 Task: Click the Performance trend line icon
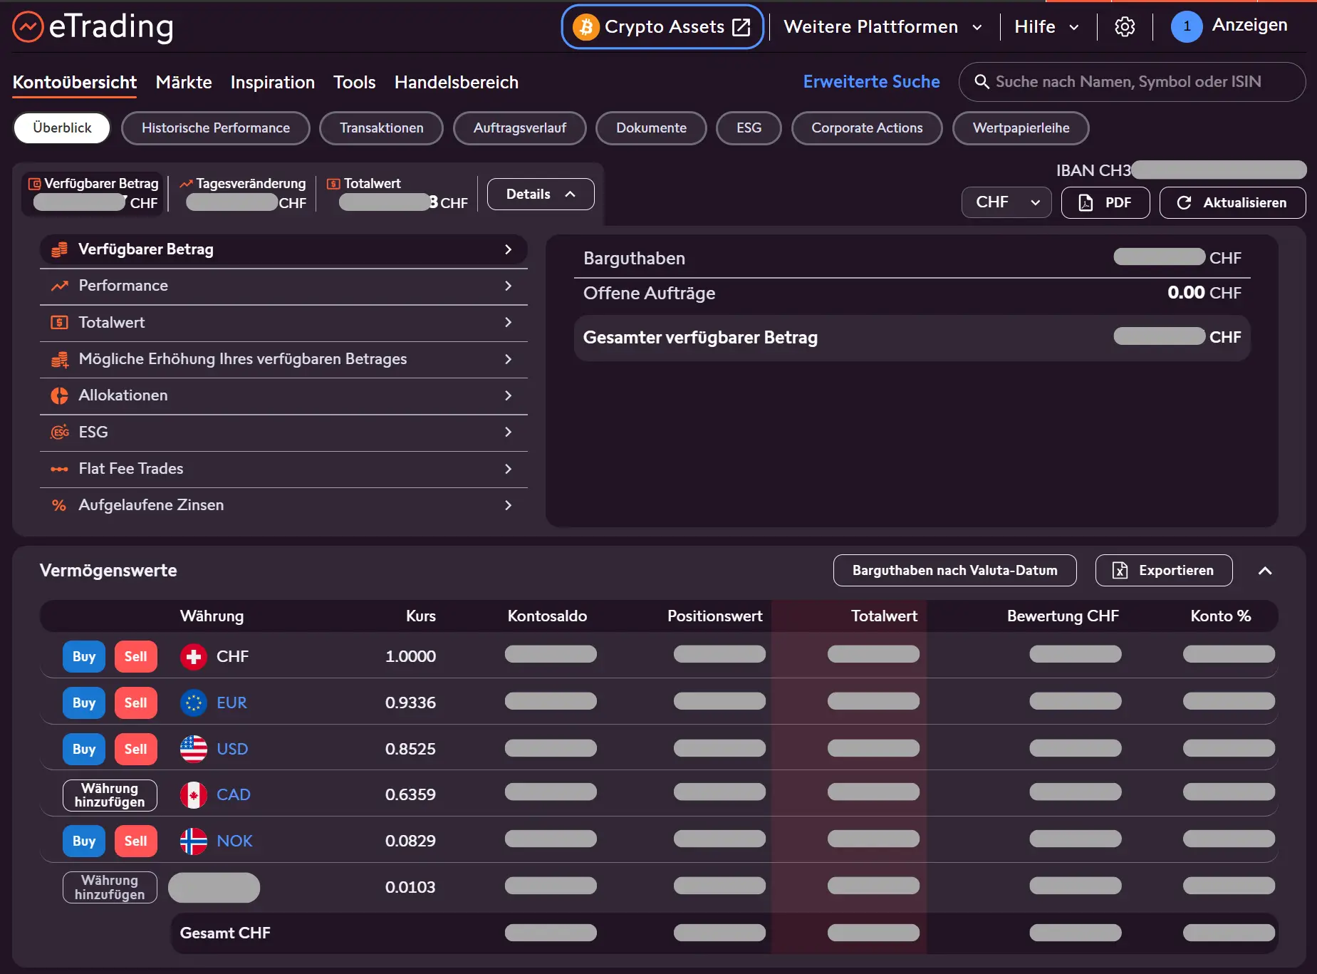tap(59, 286)
